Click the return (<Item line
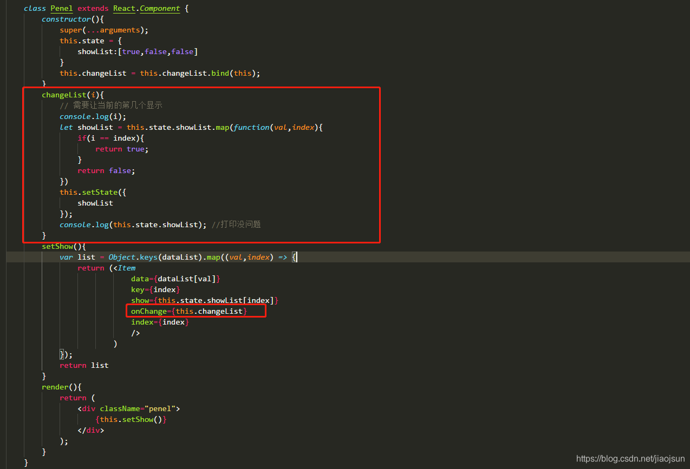This screenshot has height=469, width=690. click(107, 268)
